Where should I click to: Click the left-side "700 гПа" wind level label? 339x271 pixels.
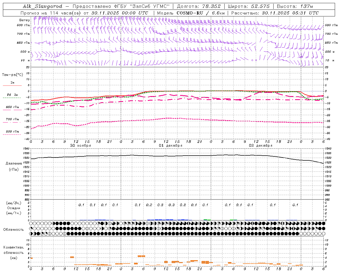tap(23, 34)
